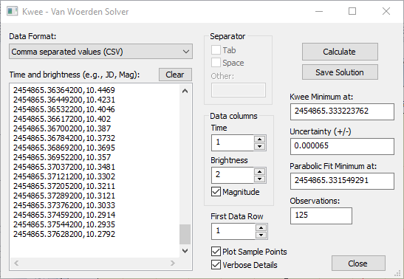Clear the time and brightness data
Screen dimensions: 404x279
tap(175, 75)
